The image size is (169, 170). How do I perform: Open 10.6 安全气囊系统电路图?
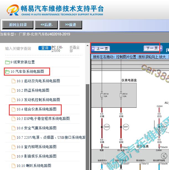click(37, 128)
